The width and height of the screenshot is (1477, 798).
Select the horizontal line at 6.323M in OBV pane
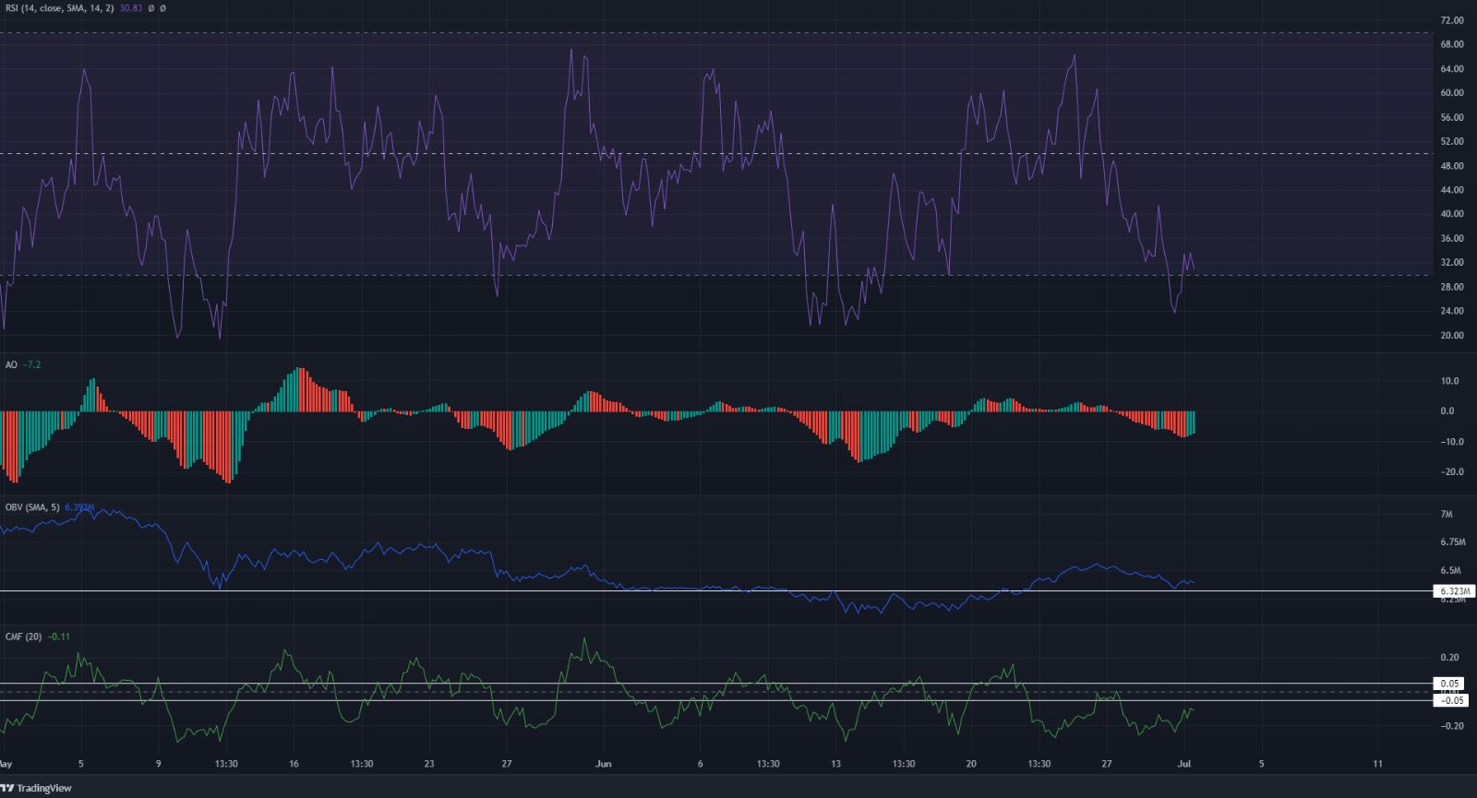(x=715, y=590)
